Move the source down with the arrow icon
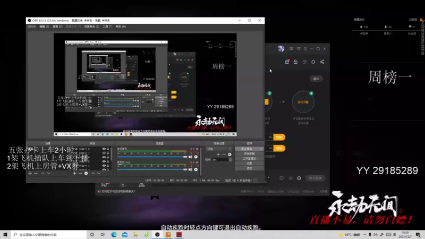425x239 pixels. [x=99, y=173]
